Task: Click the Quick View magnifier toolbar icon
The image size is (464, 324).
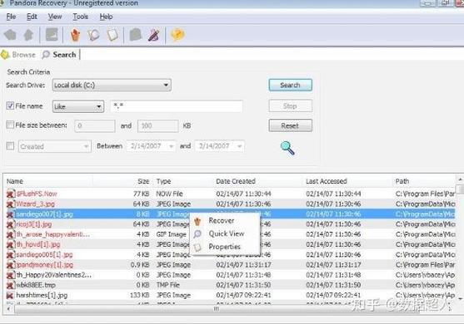Action: pos(93,35)
